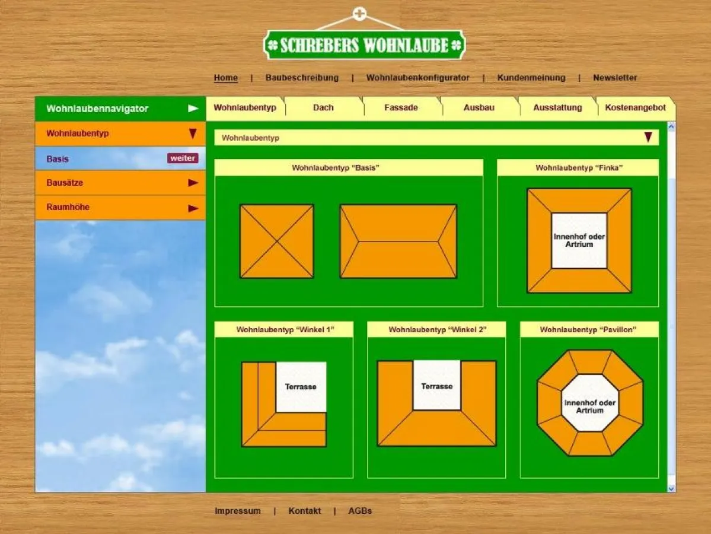Open the Impressum footer link
Image resolution: width=711 pixels, height=534 pixels.
point(237,511)
